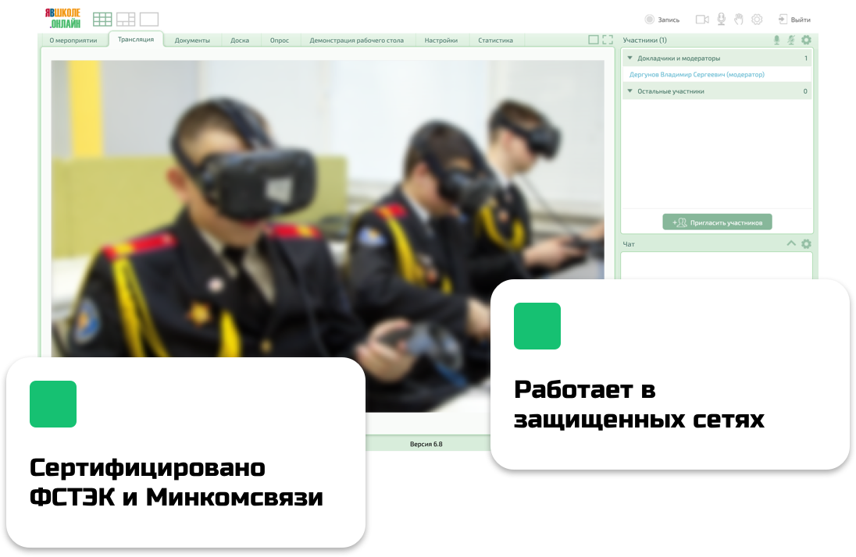Screen dimensions: 856x557
Task: Collapse Докладчики и модераторы group
Action: tap(630, 58)
